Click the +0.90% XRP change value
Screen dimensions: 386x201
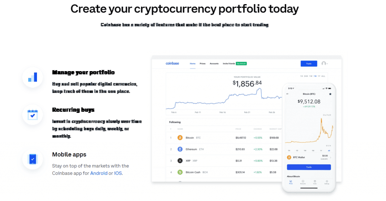point(258,161)
